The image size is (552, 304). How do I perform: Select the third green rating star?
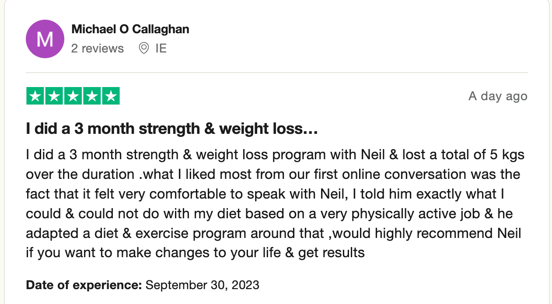pyautogui.click(x=73, y=96)
